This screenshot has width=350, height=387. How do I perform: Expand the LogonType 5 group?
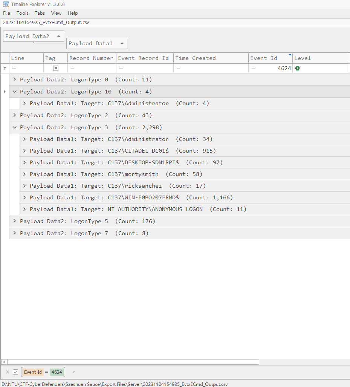[15, 221]
